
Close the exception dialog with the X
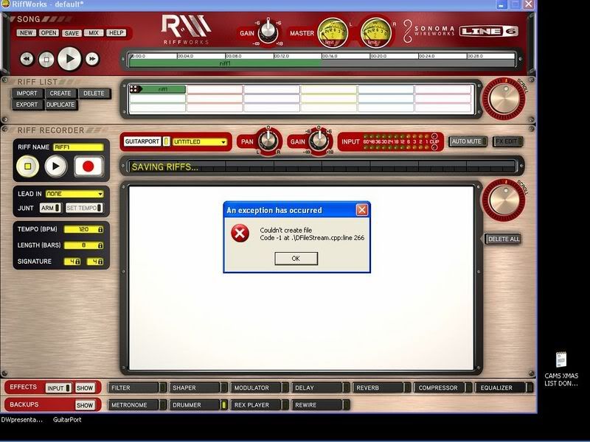[361, 210]
